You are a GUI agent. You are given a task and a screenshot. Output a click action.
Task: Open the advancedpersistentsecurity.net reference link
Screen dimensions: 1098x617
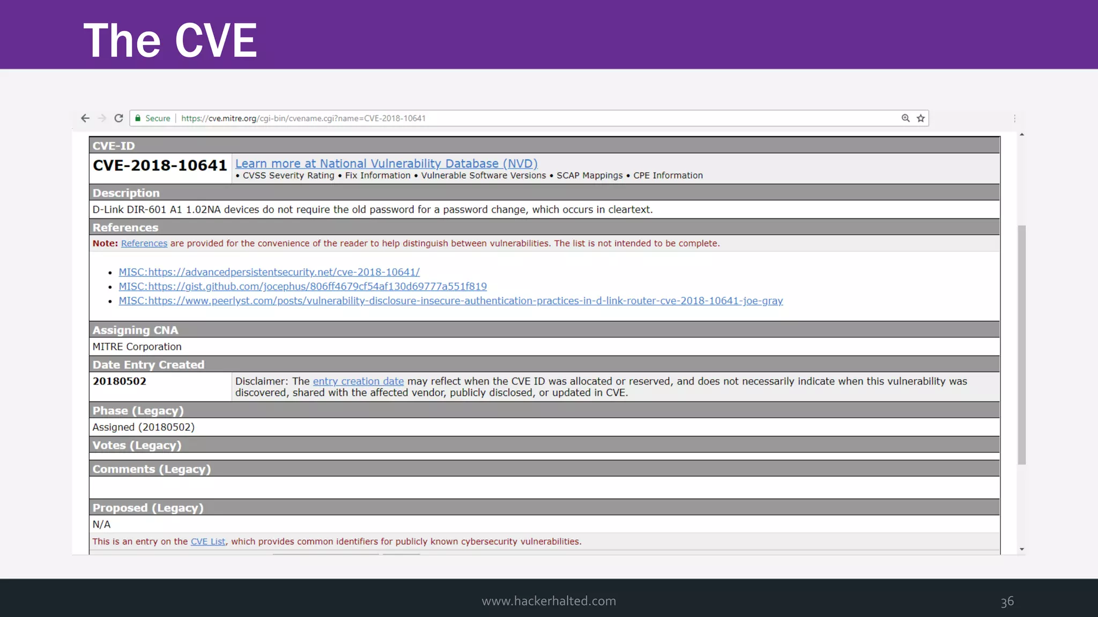tap(269, 272)
